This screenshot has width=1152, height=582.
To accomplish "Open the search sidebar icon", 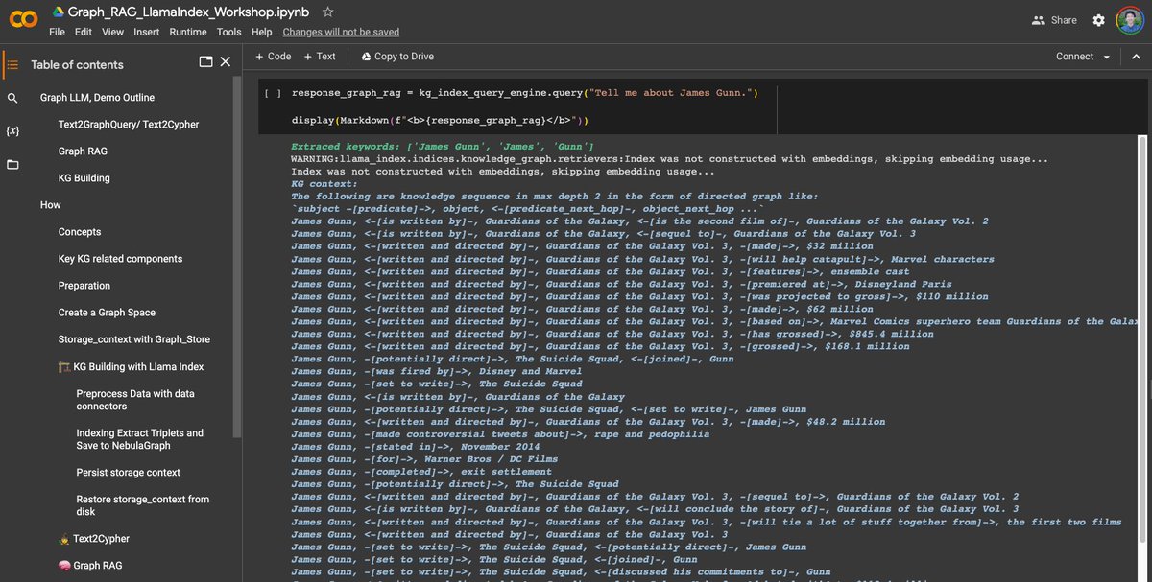I will 12,98.
